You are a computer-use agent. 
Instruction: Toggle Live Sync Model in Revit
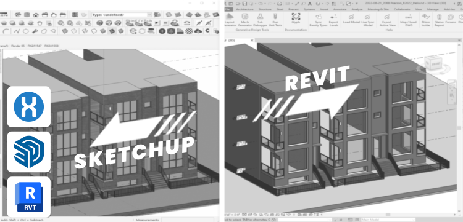pos(367,20)
